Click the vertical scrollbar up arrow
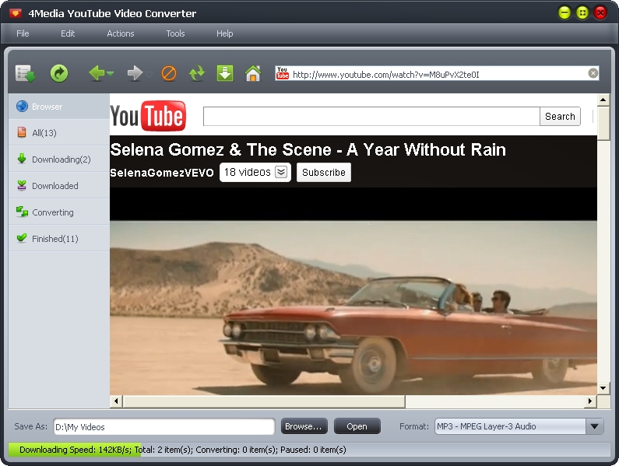The width and height of the screenshot is (619, 466). point(603,100)
